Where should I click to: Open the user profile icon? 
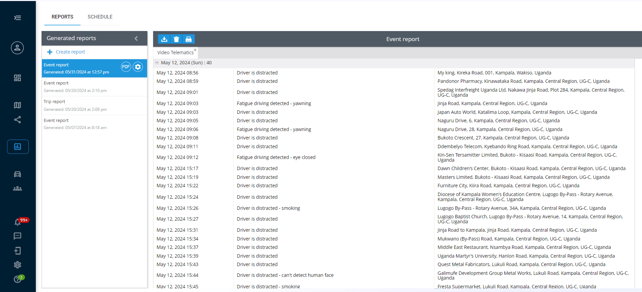(17, 48)
